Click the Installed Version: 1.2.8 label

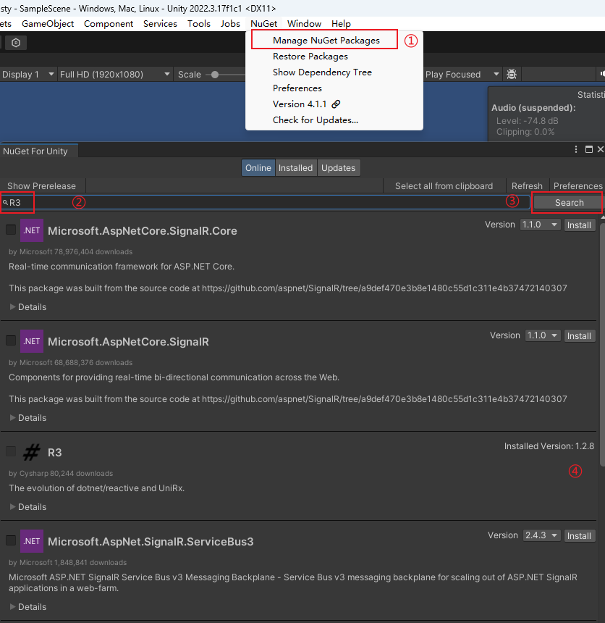pos(549,446)
